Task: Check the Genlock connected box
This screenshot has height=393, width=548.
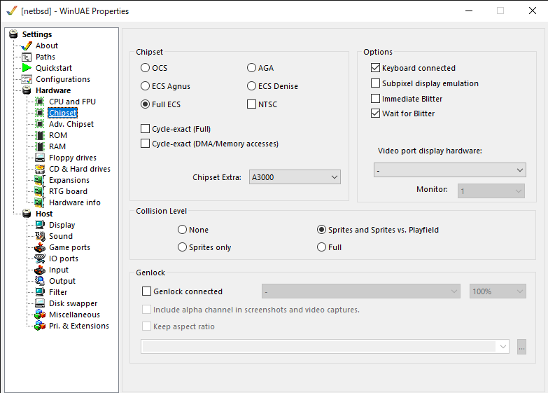Action: coord(147,291)
